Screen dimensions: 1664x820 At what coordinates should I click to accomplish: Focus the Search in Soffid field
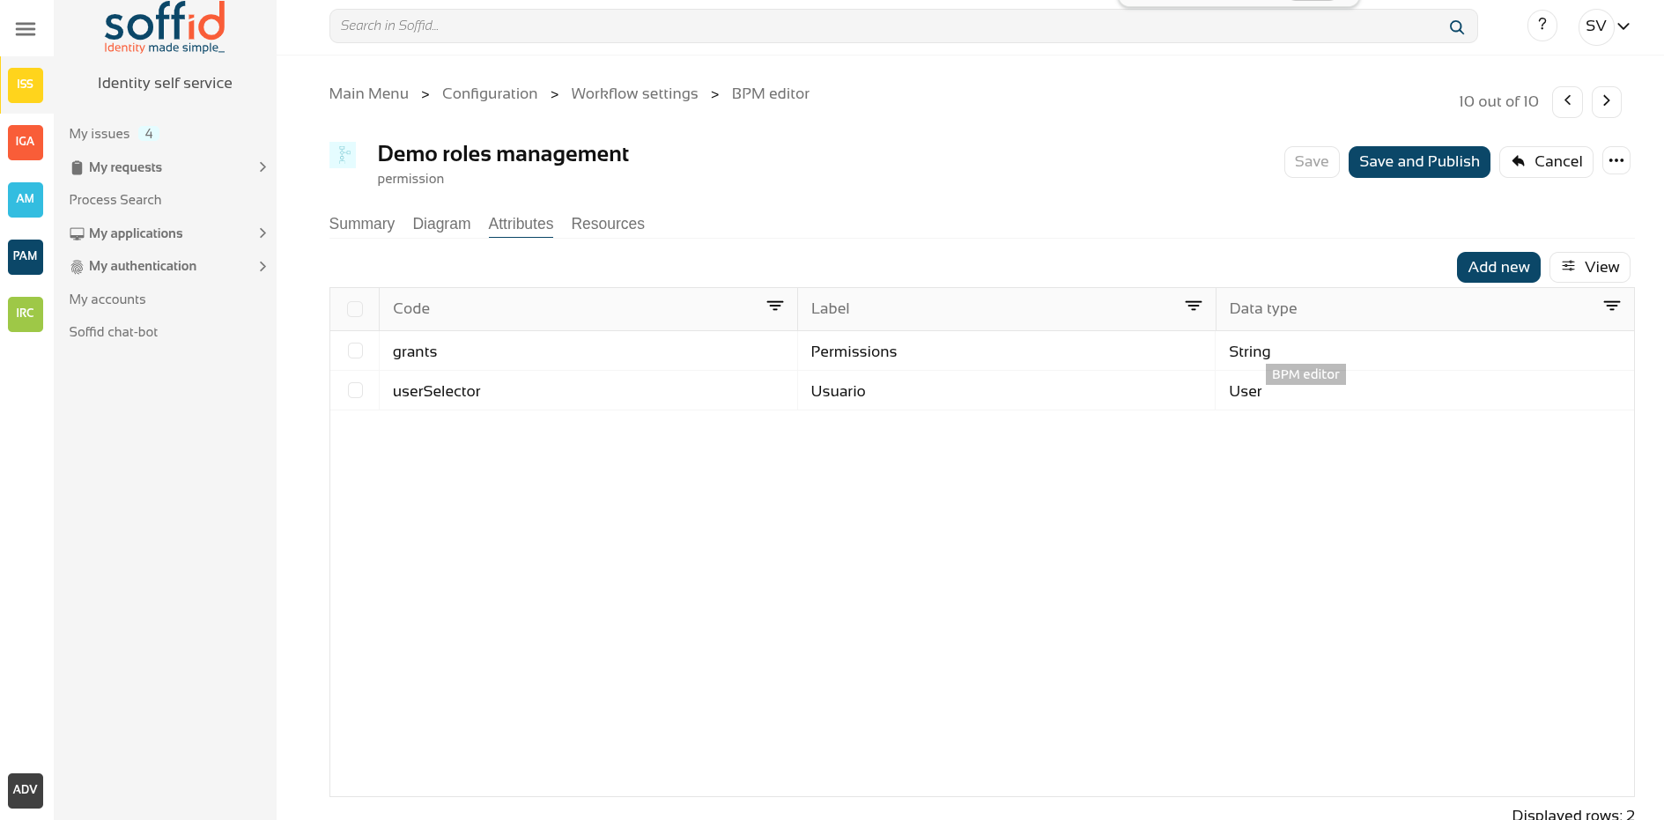(881, 26)
